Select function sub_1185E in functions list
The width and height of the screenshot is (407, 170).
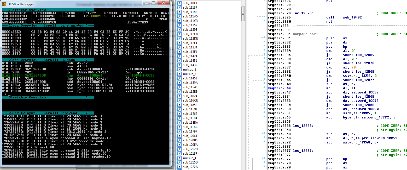(x=190, y=105)
